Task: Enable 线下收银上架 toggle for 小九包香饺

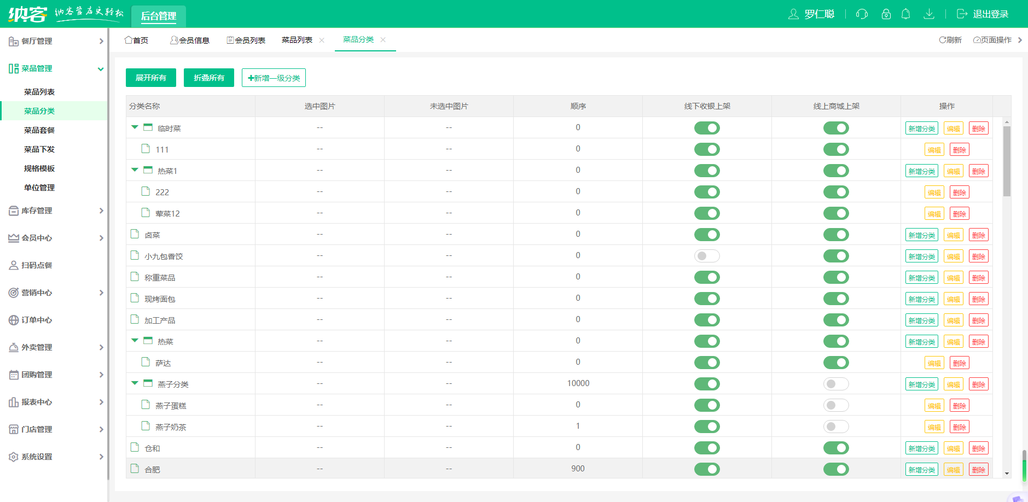Action: click(x=707, y=256)
